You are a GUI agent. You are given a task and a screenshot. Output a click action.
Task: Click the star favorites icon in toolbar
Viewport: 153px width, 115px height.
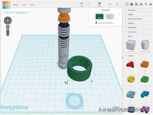151,4
